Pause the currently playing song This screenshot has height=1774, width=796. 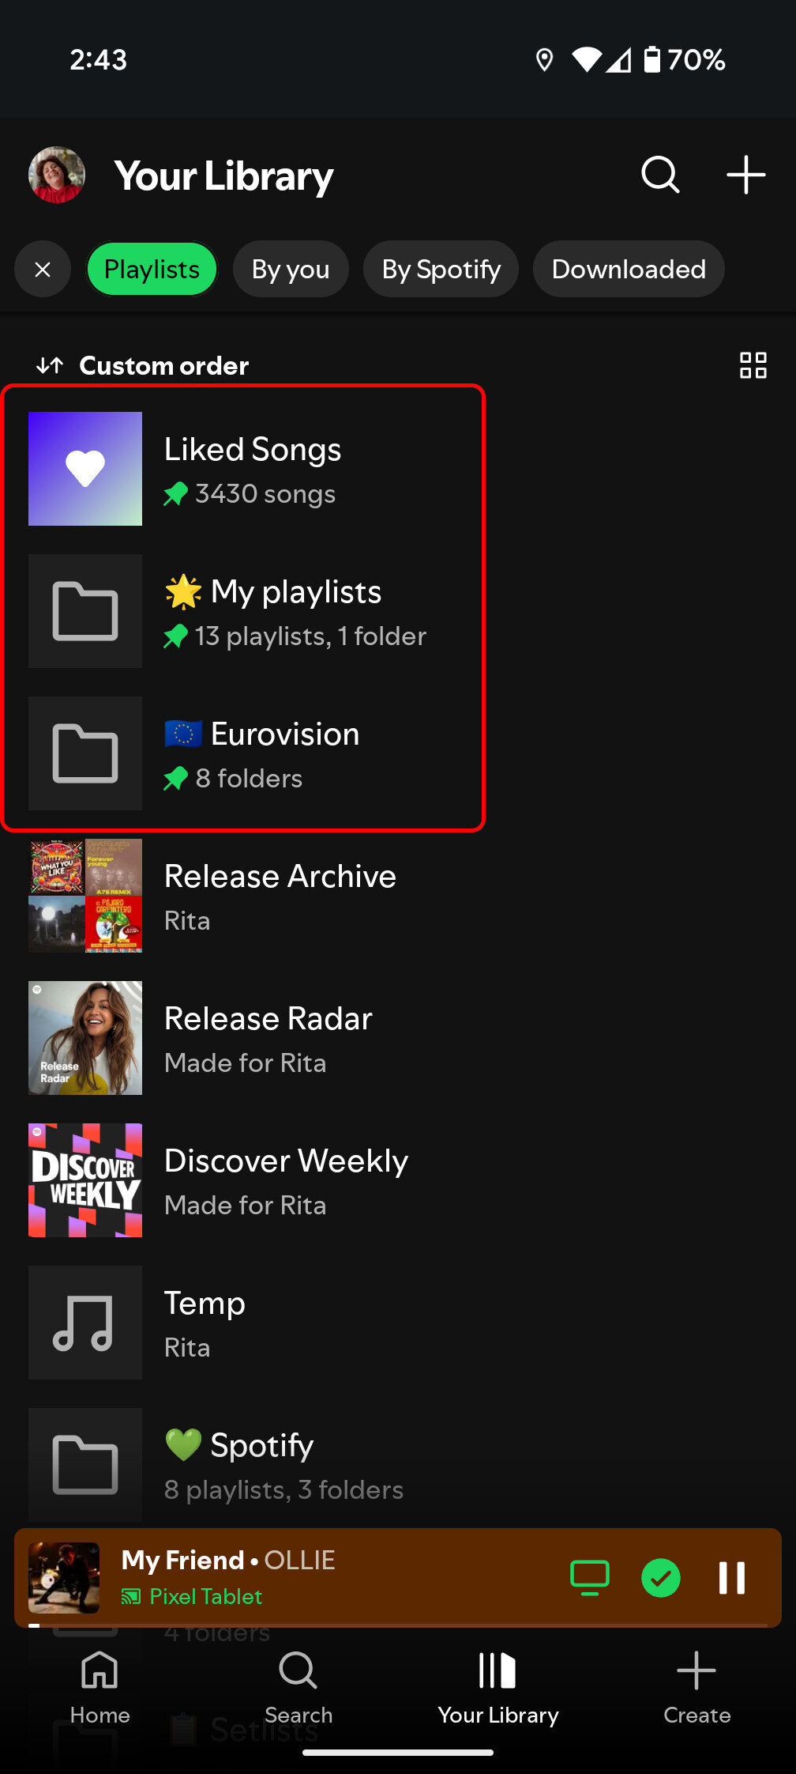[x=731, y=1578]
